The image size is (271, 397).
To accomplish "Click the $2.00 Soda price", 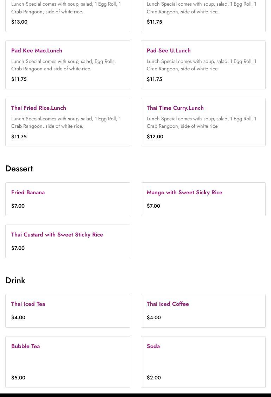I will (154, 378).
